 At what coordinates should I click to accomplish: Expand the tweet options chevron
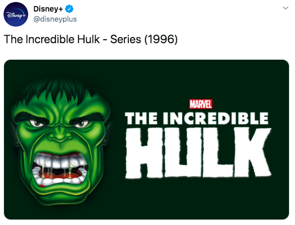click(x=285, y=8)
